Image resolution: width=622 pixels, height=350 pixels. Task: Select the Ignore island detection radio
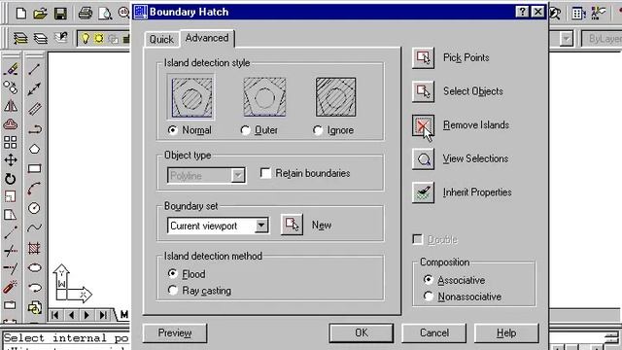coord(318,130)
